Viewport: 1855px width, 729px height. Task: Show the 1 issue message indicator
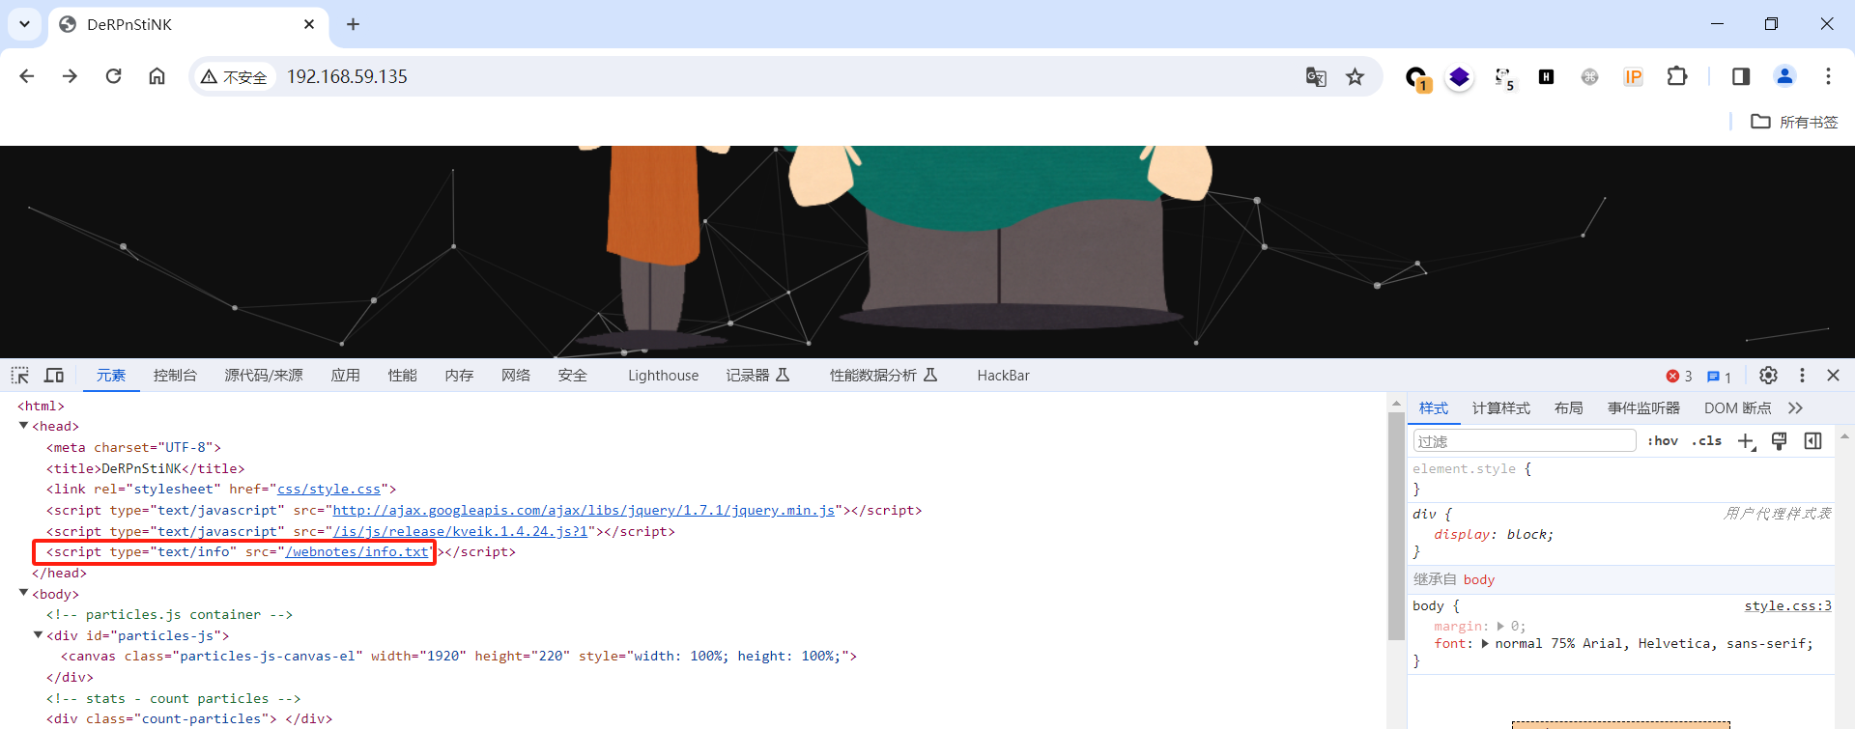pyautogui.click(x=1719, y=377)
